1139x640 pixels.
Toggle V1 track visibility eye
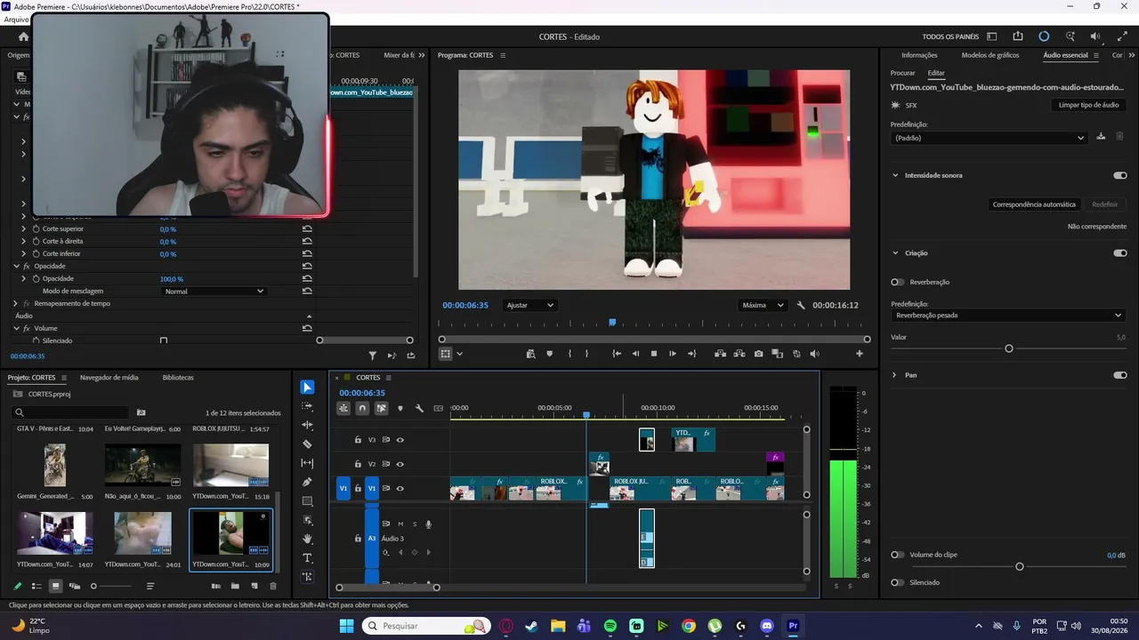(400, 488)
